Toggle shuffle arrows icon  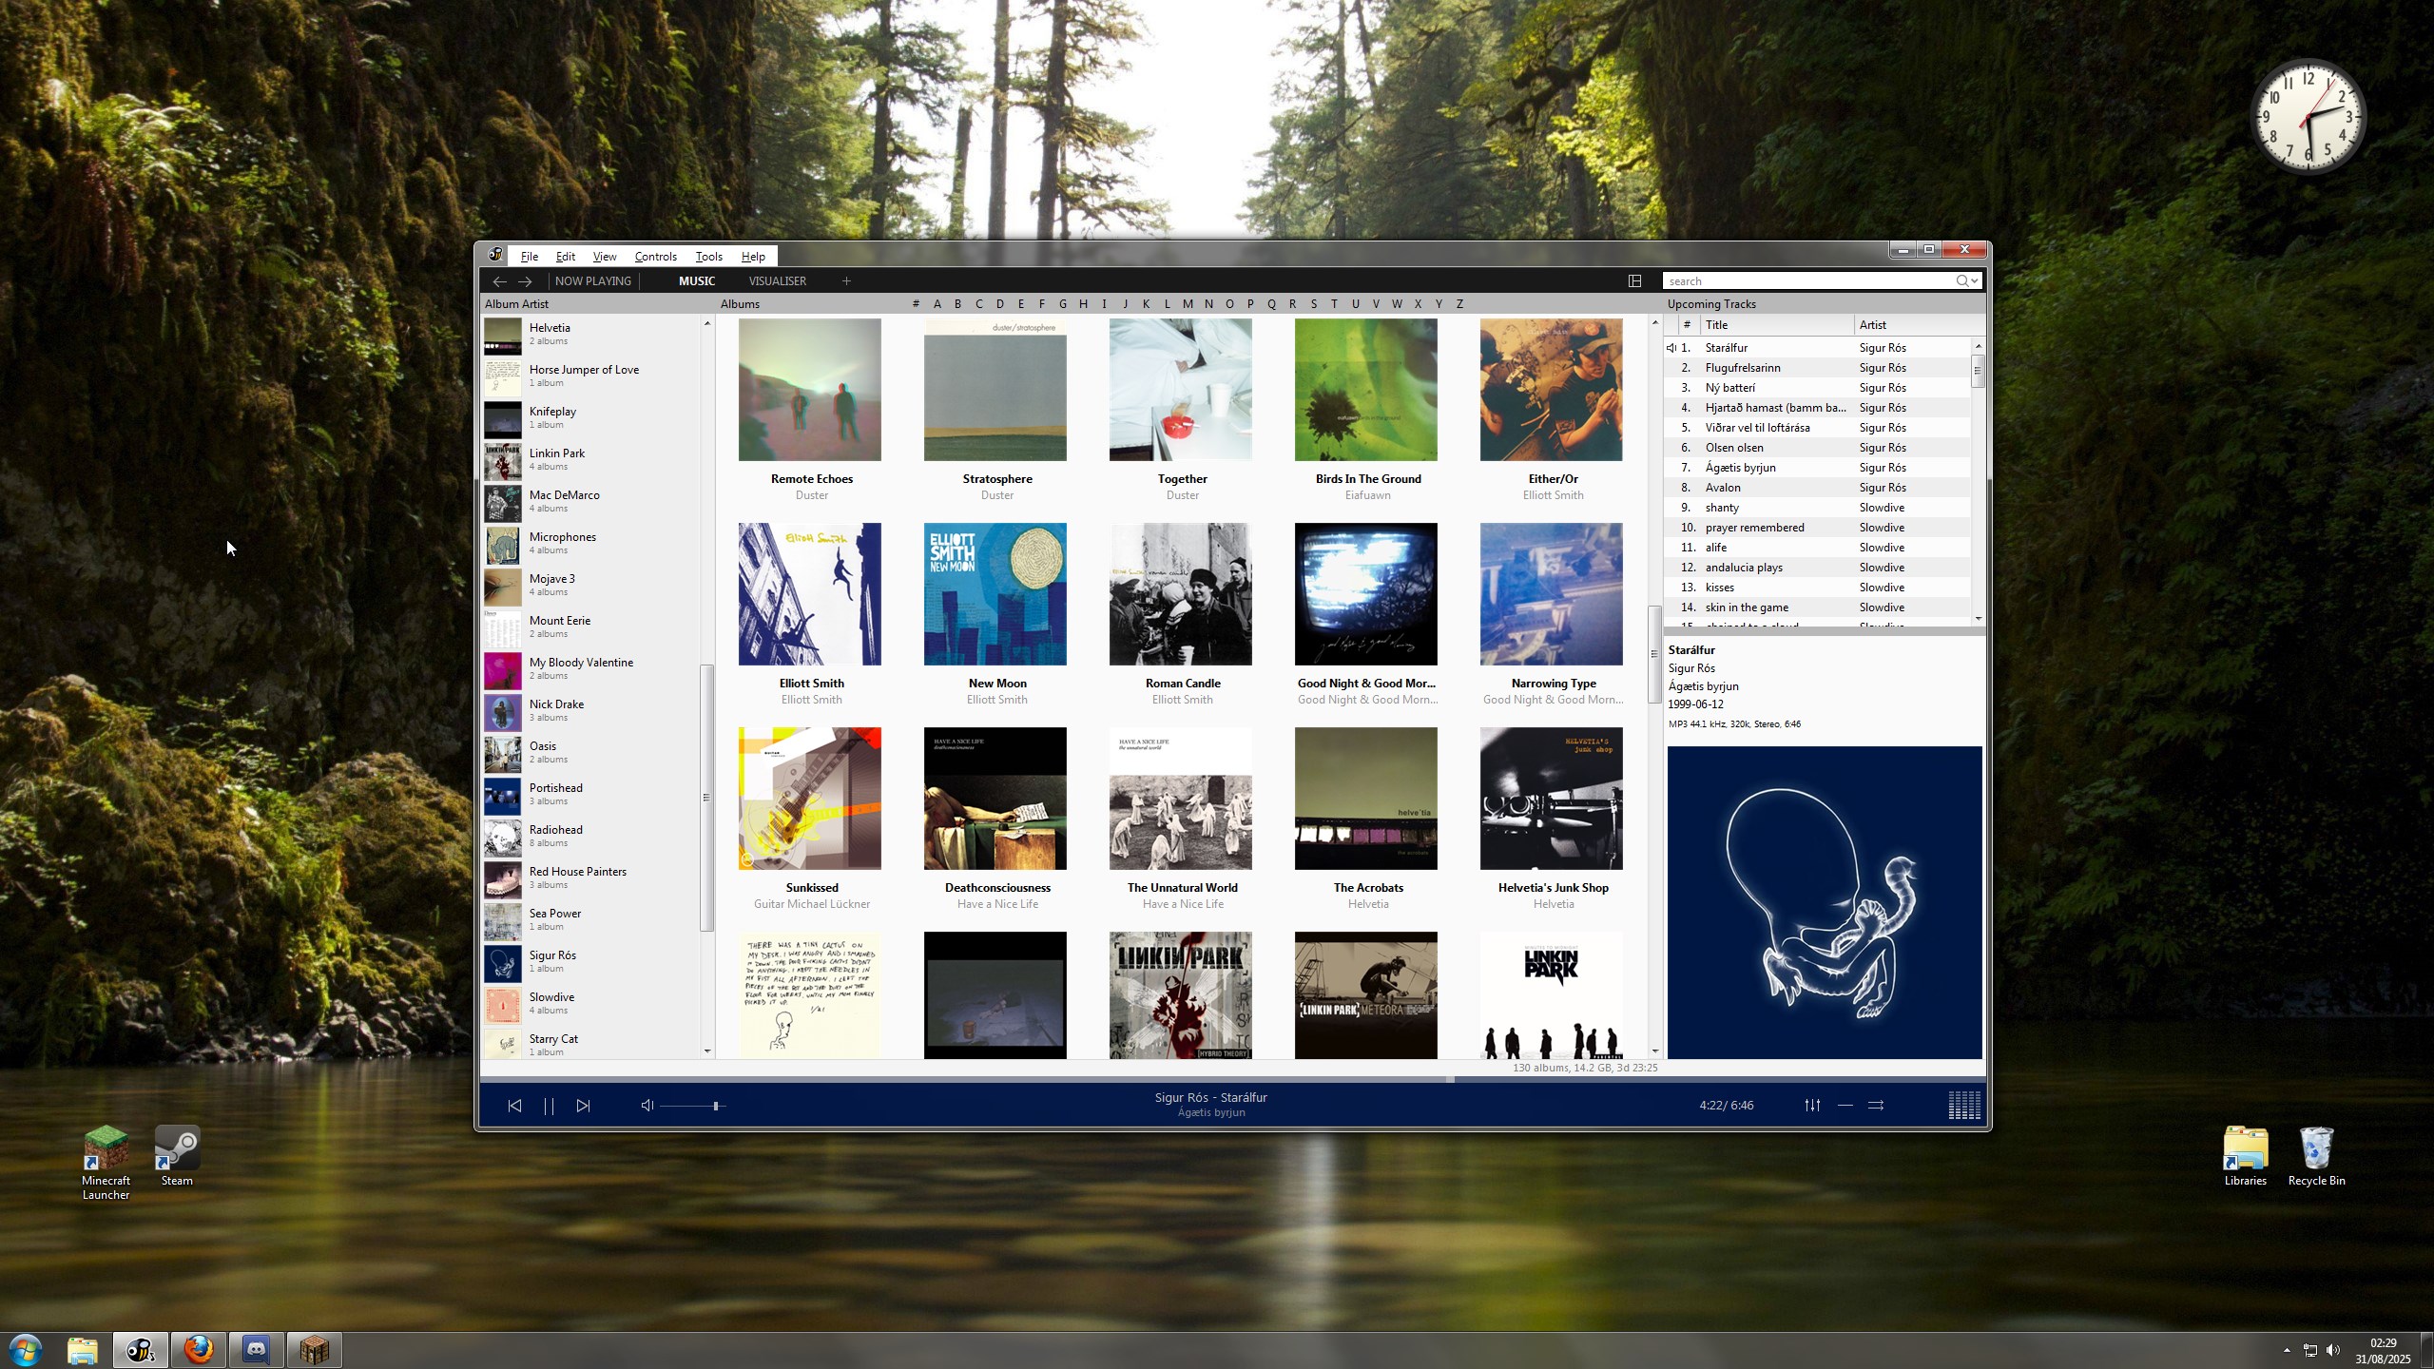tap(1876, 1105)
